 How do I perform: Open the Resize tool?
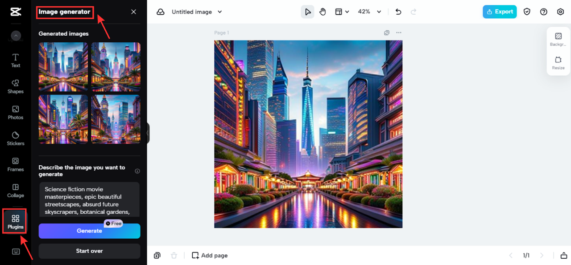[x=558, y=63]
